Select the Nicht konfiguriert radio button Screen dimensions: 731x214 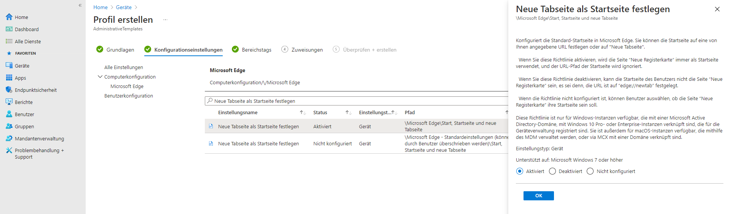[590, 171]
